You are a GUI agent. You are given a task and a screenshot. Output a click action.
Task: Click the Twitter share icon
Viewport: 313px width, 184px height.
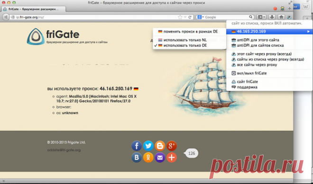148,146
